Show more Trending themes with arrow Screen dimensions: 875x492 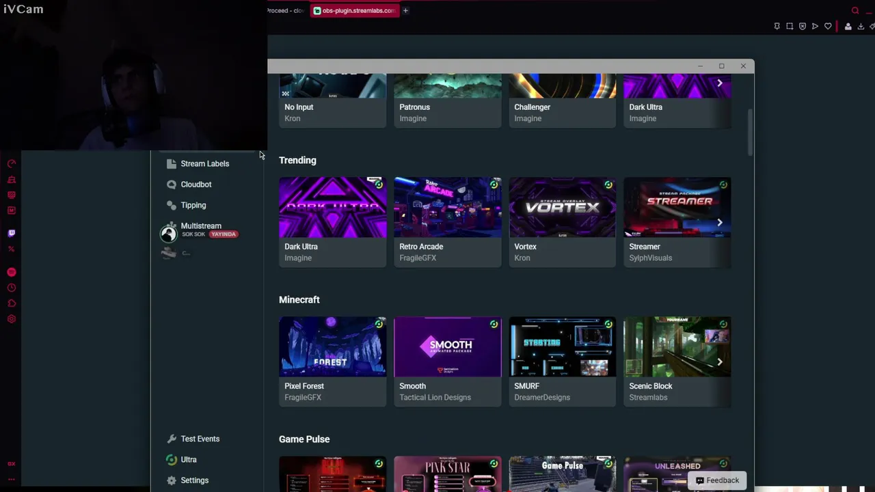tap(720, 222)
